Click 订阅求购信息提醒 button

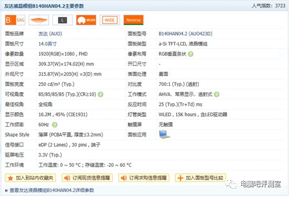(x=144, y=178)
